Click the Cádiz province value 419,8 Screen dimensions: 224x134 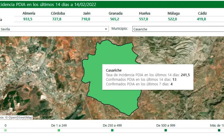[203, 19]
